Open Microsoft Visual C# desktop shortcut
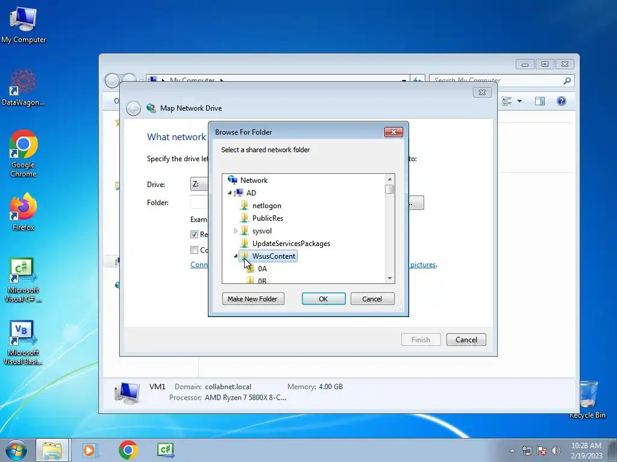This screenshot has width=617, height=462. click(x=23, y=280)
